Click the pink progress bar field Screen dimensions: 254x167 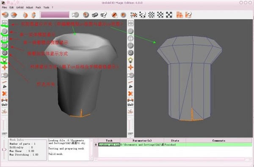coord(55,15)
